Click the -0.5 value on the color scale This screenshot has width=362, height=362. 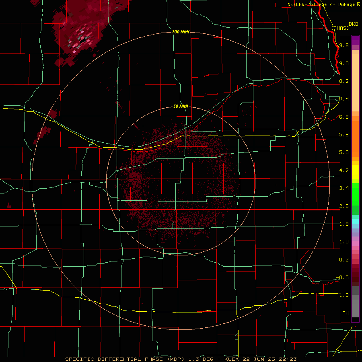coord(342,277)
